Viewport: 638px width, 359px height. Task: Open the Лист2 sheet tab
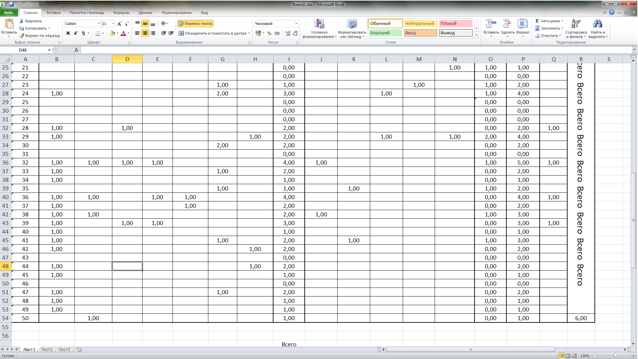tap(47, 349)
